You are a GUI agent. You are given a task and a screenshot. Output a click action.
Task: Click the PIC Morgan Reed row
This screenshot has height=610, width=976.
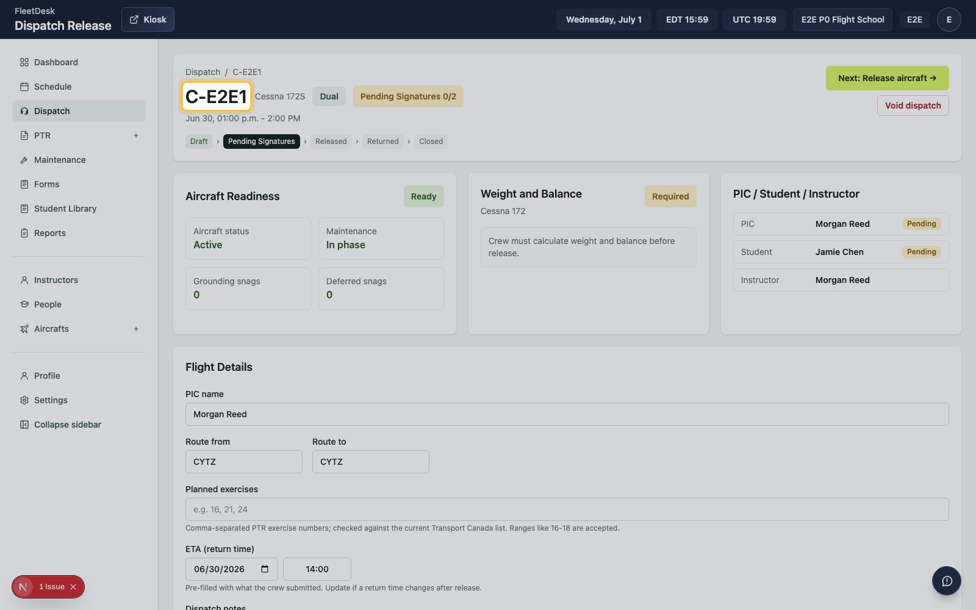(841, 224)
